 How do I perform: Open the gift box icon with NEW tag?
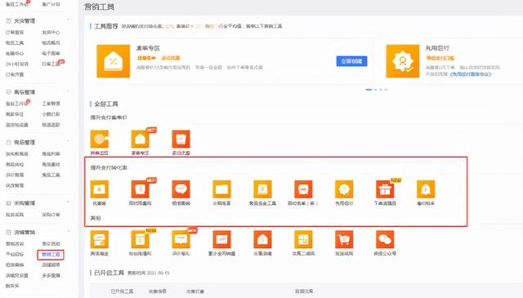coord(385,189)
